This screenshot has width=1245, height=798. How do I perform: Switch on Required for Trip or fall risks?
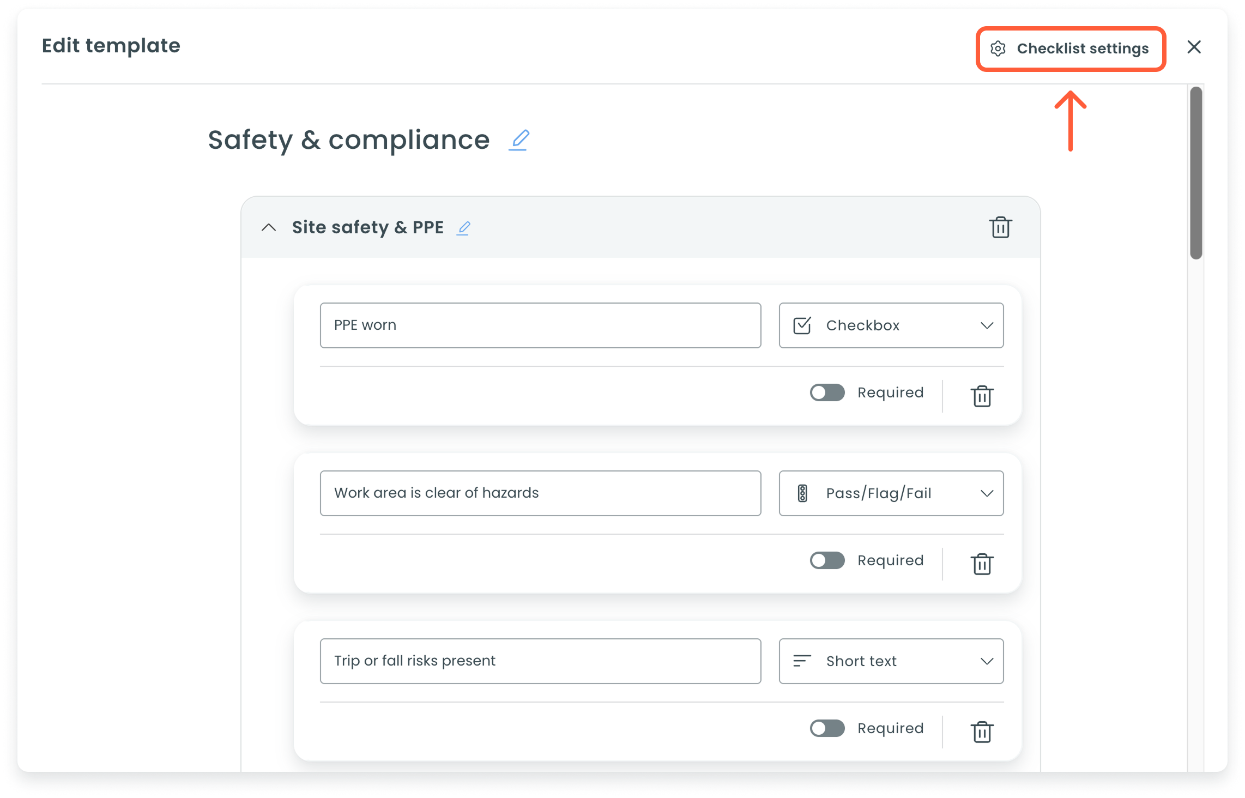(x=827, y=728)
